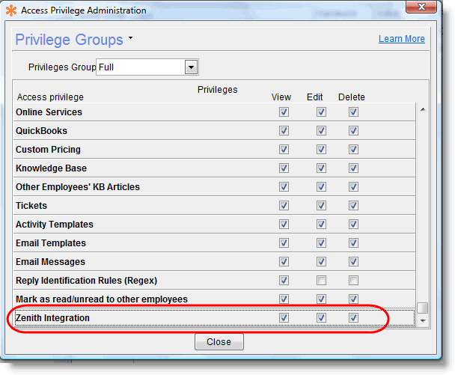Screen dimensions: 455x375
Task: Click the orange asterisk app icon
Action: (x=12, y=10)
